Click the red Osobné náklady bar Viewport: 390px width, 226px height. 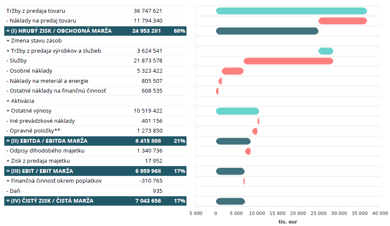(x=232, y=71)
